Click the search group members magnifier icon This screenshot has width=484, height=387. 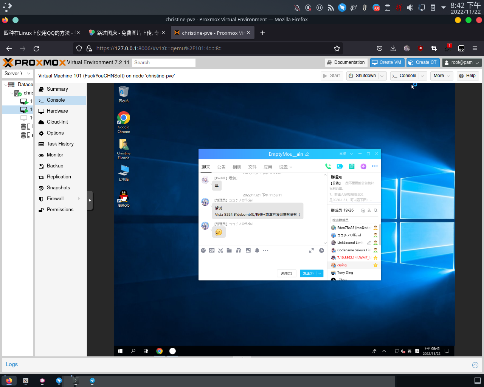[x=375, y=211]
